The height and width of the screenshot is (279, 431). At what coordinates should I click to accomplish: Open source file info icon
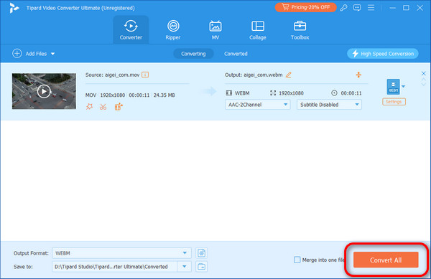pyautogui.click(x=145, y=75)
